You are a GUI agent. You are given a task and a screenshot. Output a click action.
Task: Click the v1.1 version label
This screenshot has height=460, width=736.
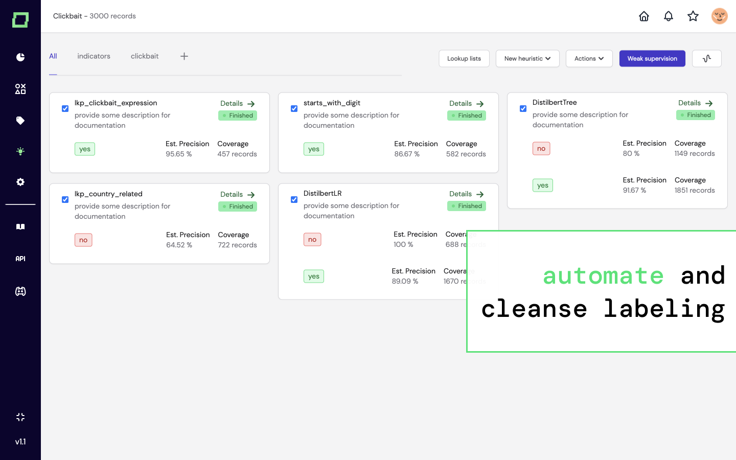point(20,442)
